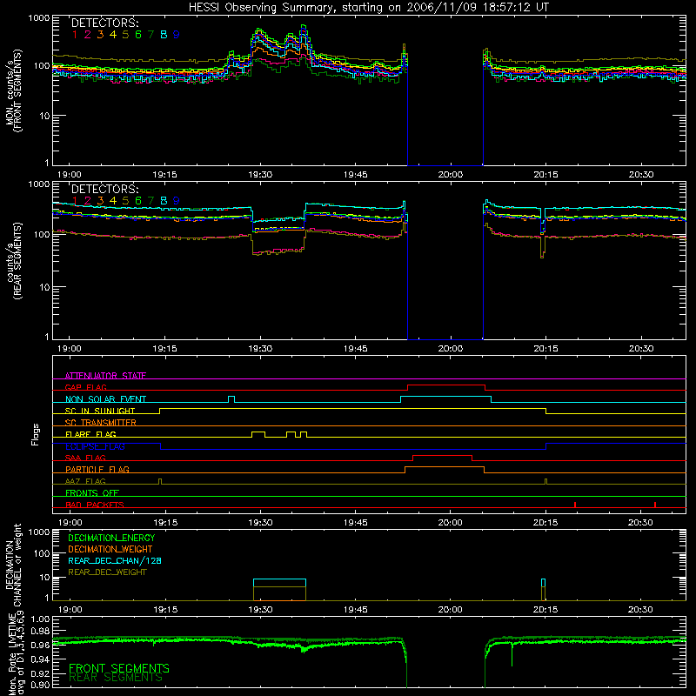
Task: Click DETECTORS: label in front segments plot
Action: point(105,23)
